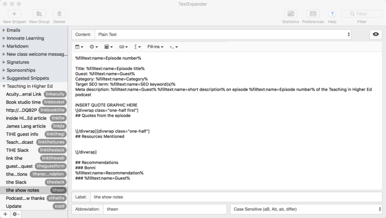This screenshot has height=218, width=386.
Task: Open the keyboard key macro dropdown
Action: (123, 47)
